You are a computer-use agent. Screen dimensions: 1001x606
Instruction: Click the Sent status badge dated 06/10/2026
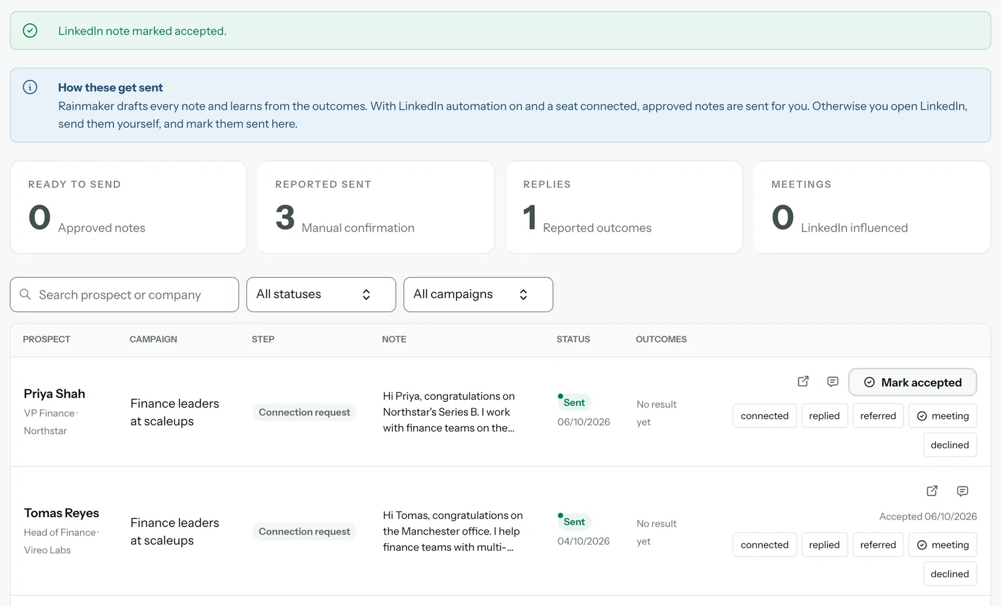tap(574, 403)
